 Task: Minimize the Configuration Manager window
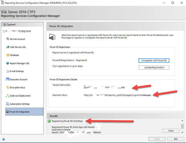(164, 3)
